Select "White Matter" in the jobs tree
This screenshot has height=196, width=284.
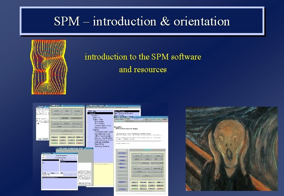pyautogui.click(x=99, y=124)
